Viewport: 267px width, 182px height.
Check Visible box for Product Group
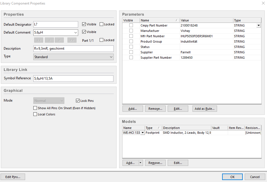click(x=131, y=41)
